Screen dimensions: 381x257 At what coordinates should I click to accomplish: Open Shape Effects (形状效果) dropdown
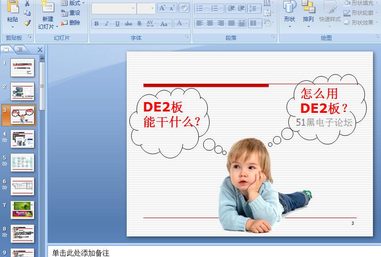click(x=360, y=23)
